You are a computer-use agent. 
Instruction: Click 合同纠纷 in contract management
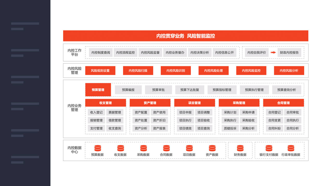pyautogui.click(x=274, y=128)
